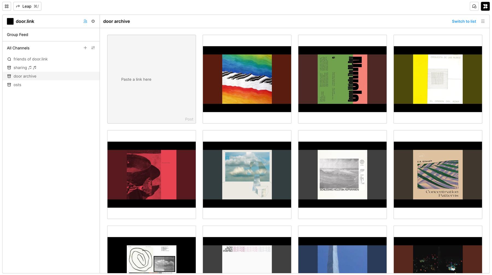Click the All Channels heading
The image size is (492, 275).
[18, 48]
